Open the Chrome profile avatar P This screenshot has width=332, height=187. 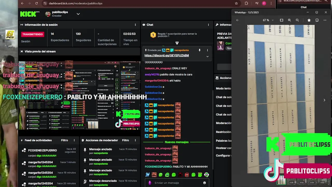[264, 3]
